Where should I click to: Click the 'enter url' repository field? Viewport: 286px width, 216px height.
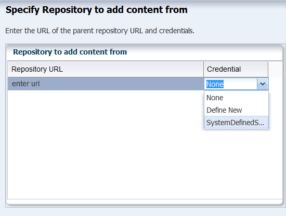point(106,84)
